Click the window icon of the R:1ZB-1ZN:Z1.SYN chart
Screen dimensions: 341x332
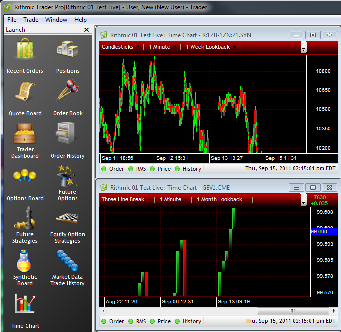click(x=104, y=35)
